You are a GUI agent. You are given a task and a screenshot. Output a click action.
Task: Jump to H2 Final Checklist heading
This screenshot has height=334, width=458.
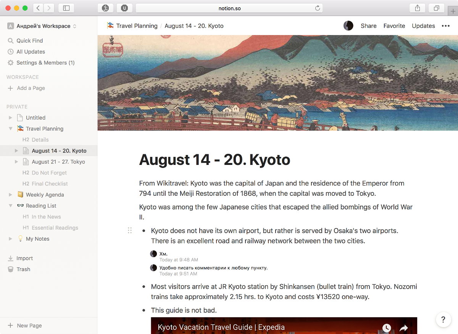pyautogui.click(x=45, y=184)
